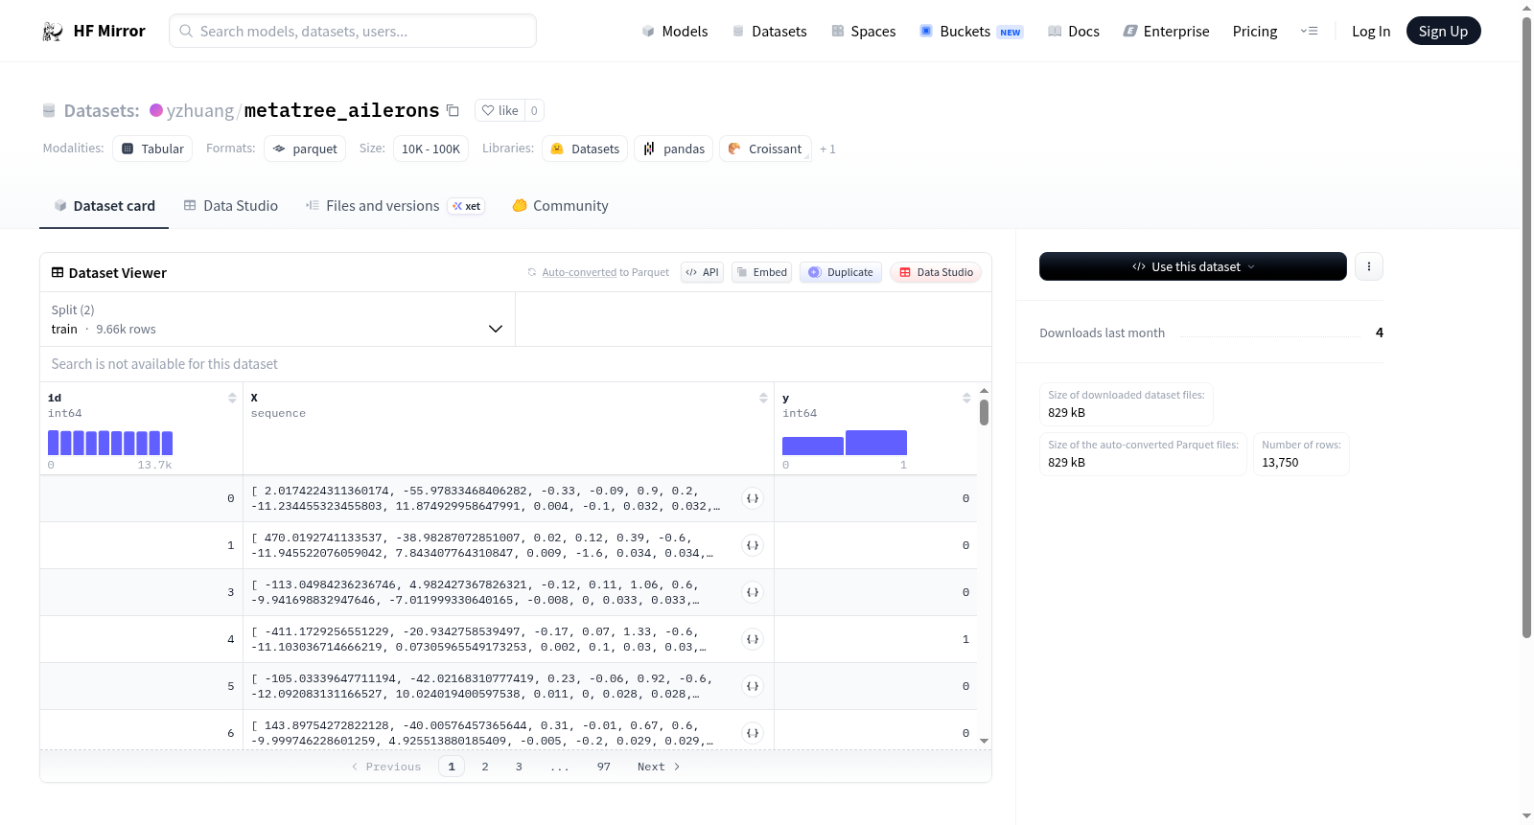The width and height of the screenshot is (1534, 825).
Task: Open the Models nav item
Action: [675, 32]
